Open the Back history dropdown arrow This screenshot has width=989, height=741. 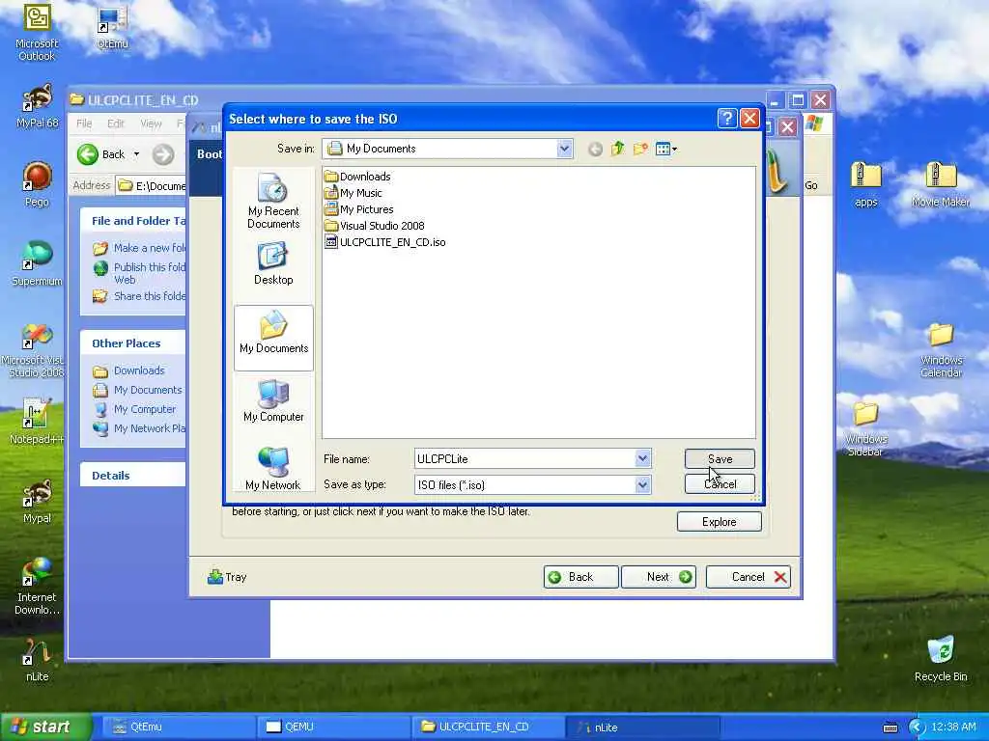click(136, 154)
